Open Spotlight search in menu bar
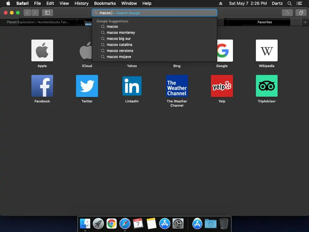The height and width of the screenshot is (232, 309). (x=289, y=3)
